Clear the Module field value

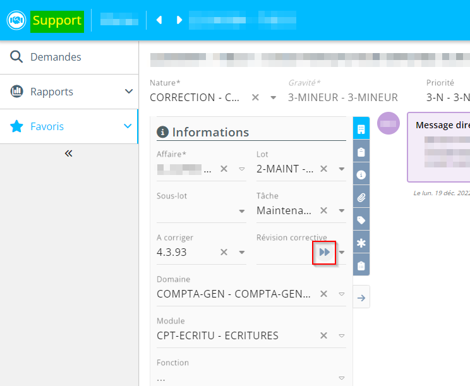(323, 335)
